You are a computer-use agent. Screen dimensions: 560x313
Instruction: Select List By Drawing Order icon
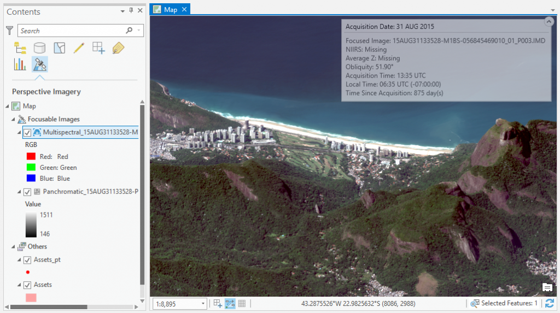point(20,48)
